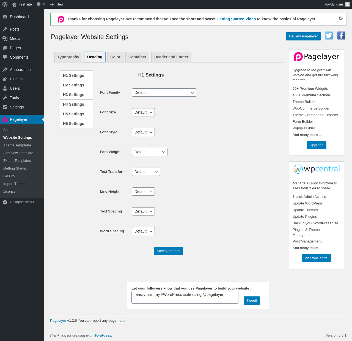
Task: Click the Appearance paintbrush icon
Action: click(5, 70)
